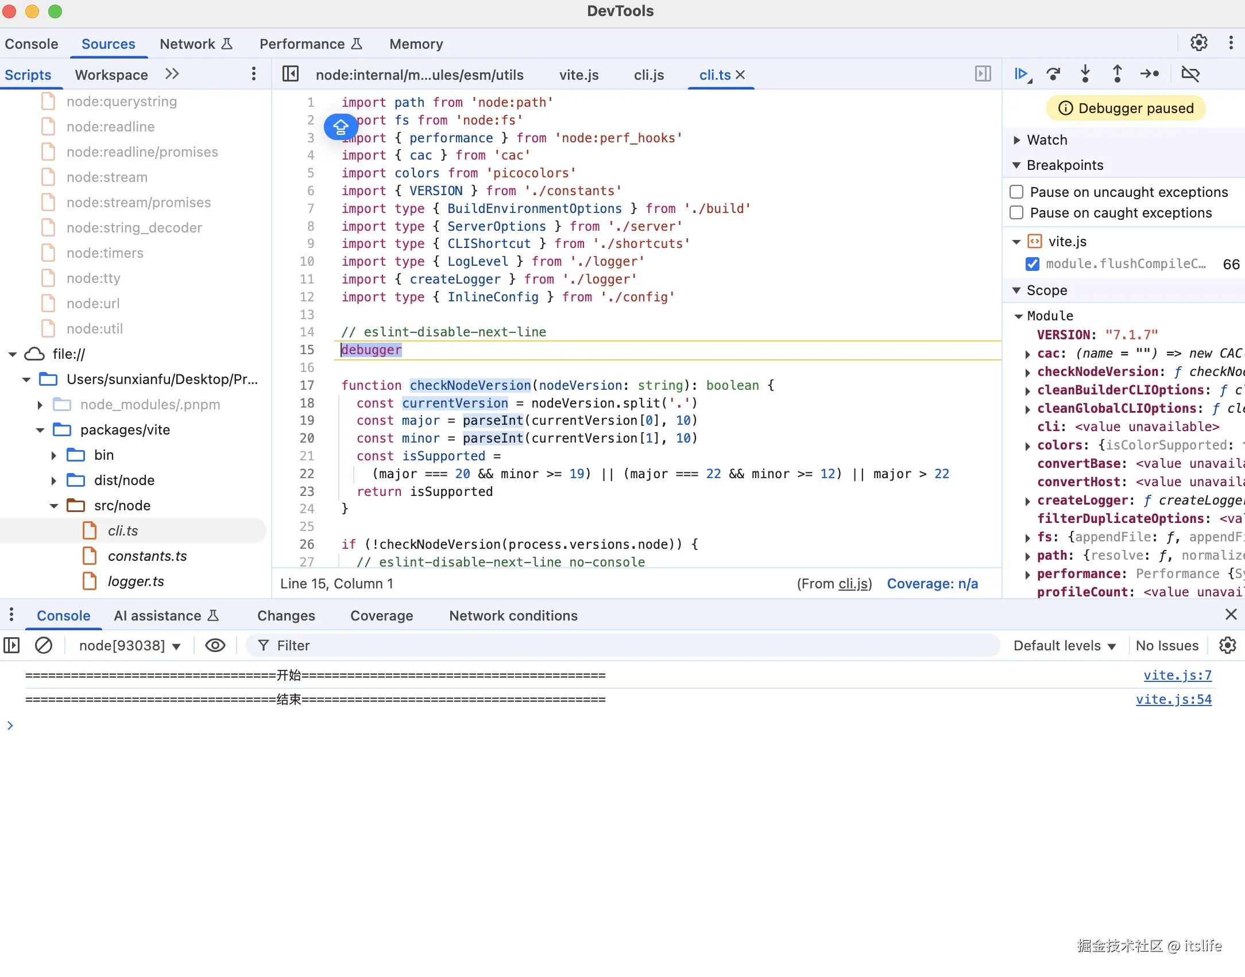
Task: Create a live expression with the eye icon
Action: [x=215, y=645]
